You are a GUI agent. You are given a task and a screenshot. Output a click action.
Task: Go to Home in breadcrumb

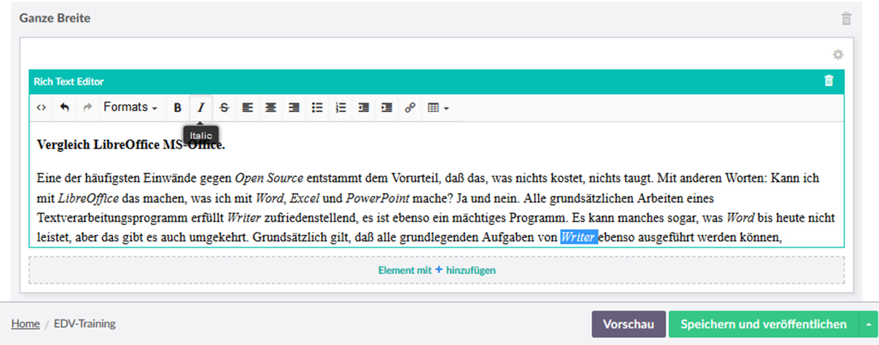[25, 324]
